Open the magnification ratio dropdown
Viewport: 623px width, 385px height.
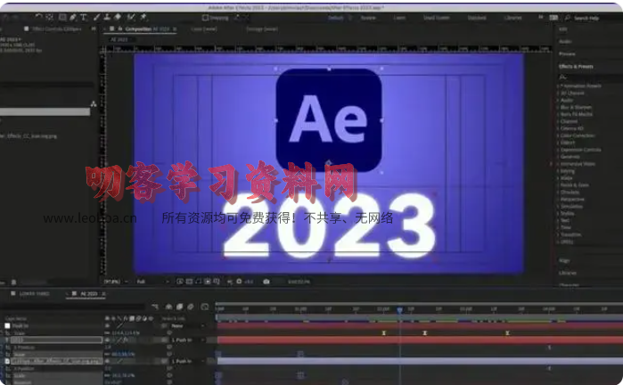116,282
